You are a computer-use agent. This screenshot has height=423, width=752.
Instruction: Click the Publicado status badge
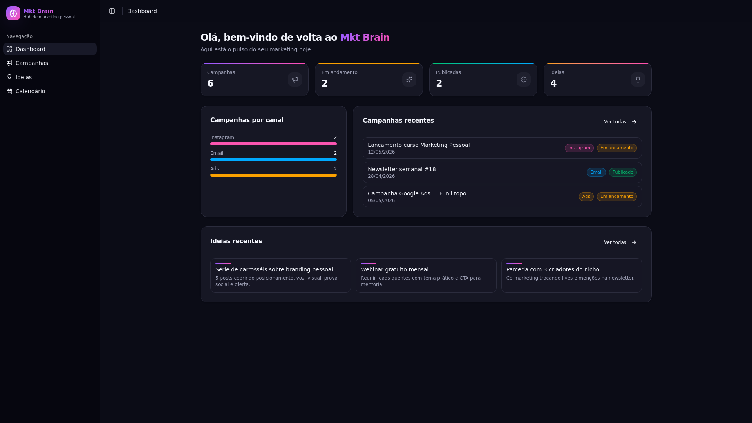[623, 172]
